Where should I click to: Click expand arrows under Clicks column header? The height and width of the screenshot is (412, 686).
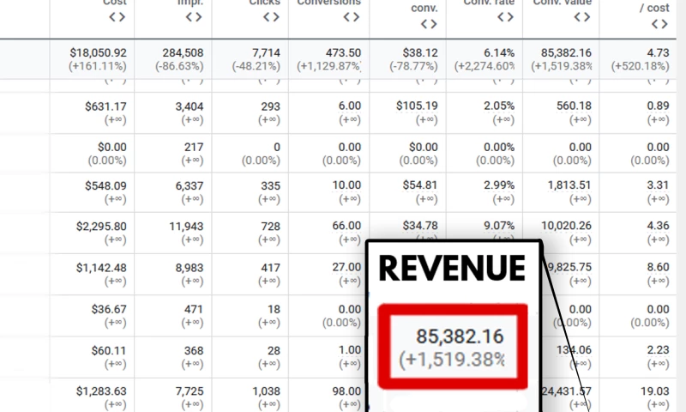point(271,16)
